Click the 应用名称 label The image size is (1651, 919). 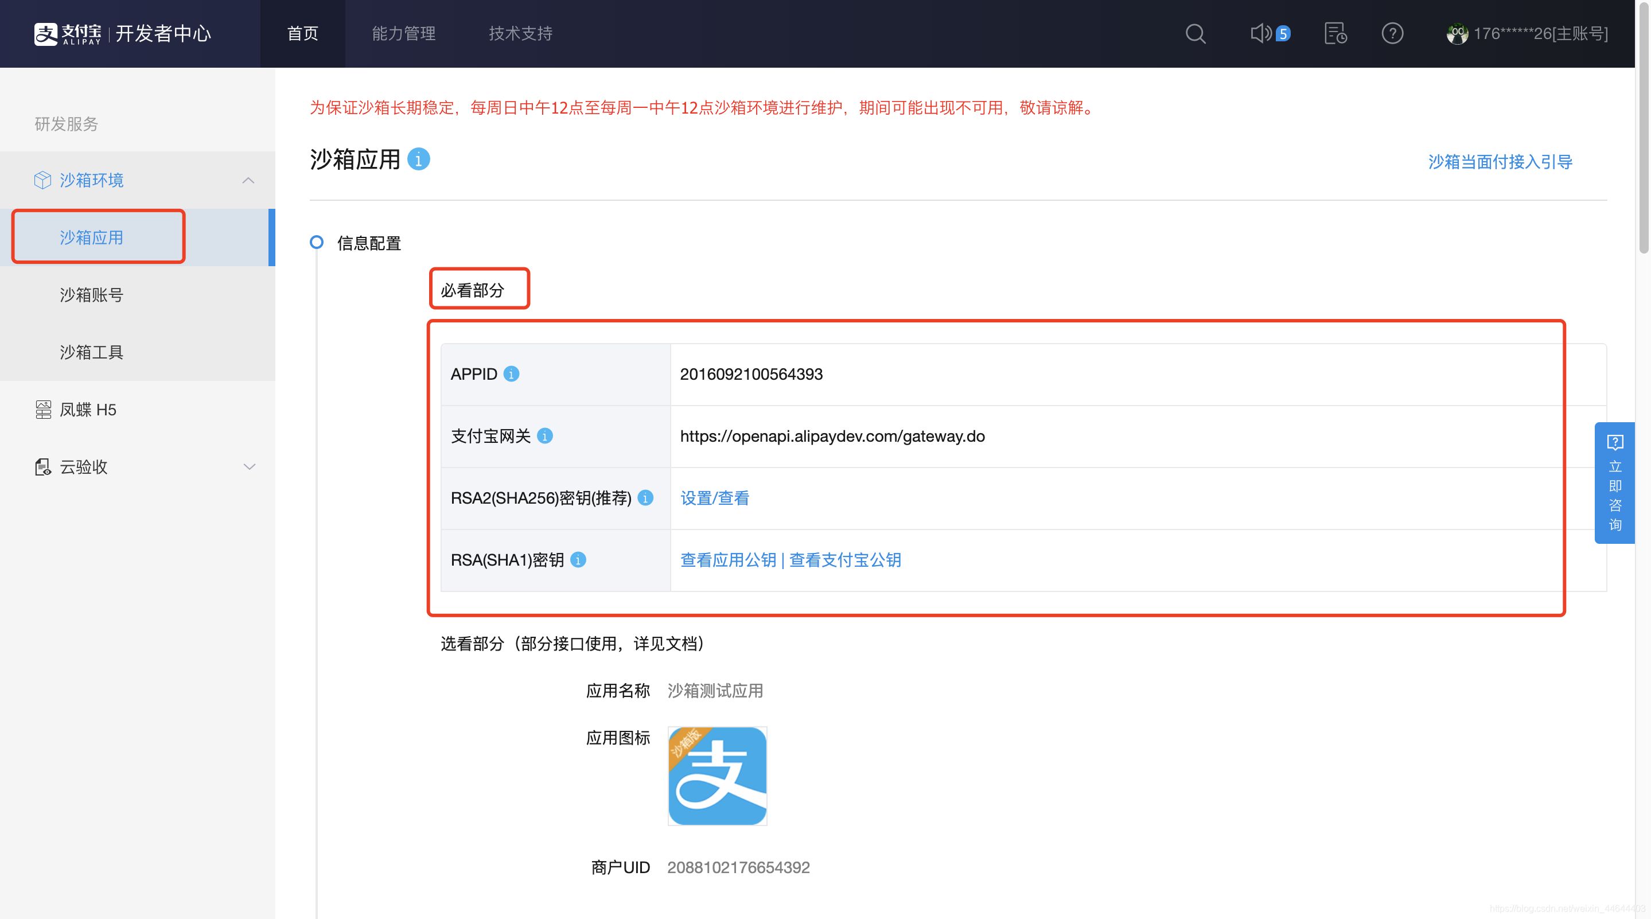click(618, 690)
